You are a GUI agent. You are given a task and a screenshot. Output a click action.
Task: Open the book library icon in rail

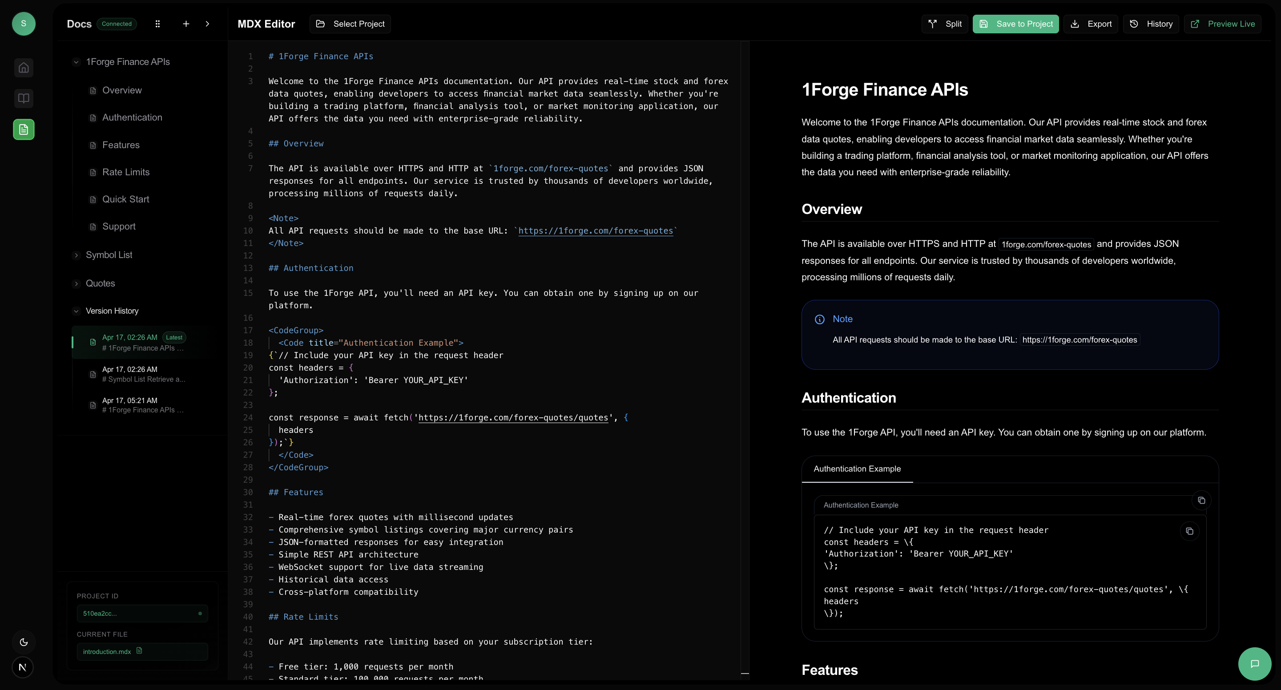[24, 98]
